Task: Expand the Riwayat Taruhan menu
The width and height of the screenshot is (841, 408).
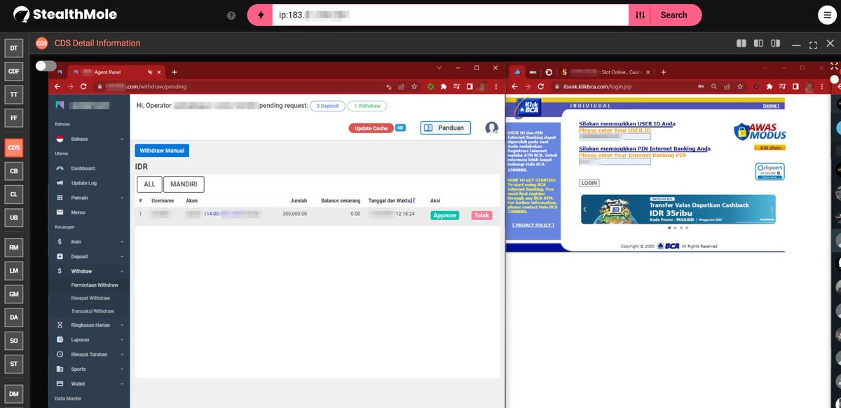Action: pyautogui.click(x=89, y=355)
